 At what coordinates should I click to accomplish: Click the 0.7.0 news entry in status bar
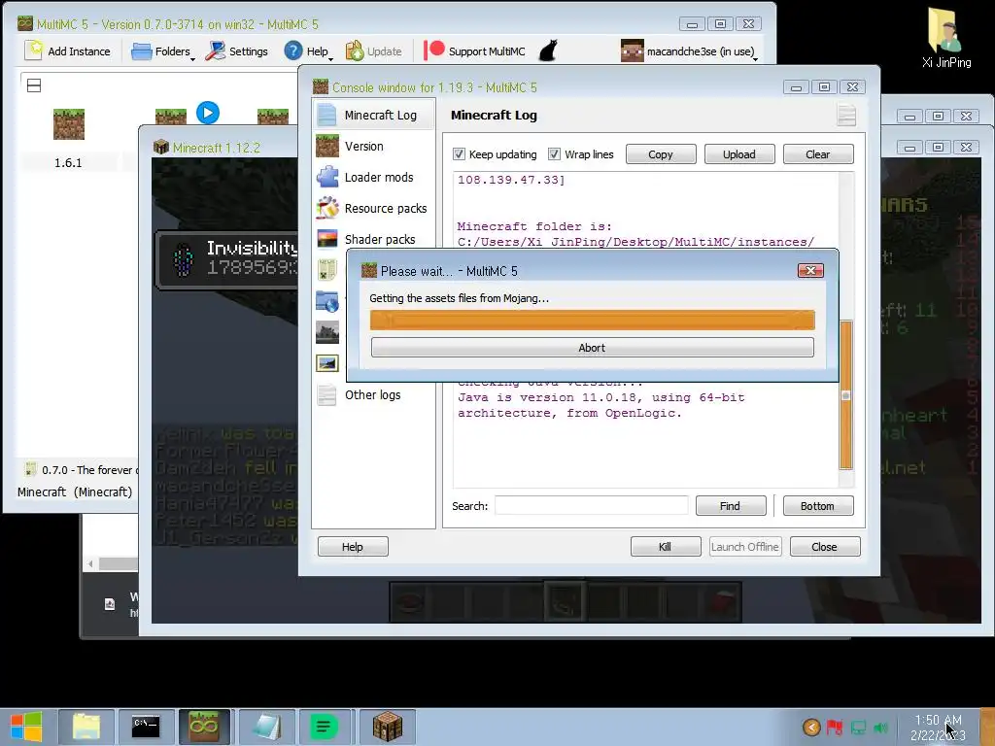pos(79,470)
